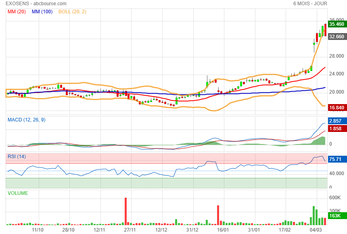
Task: Click the EXOSENS - abcbourse.com title
Action: tap(36, 4)
